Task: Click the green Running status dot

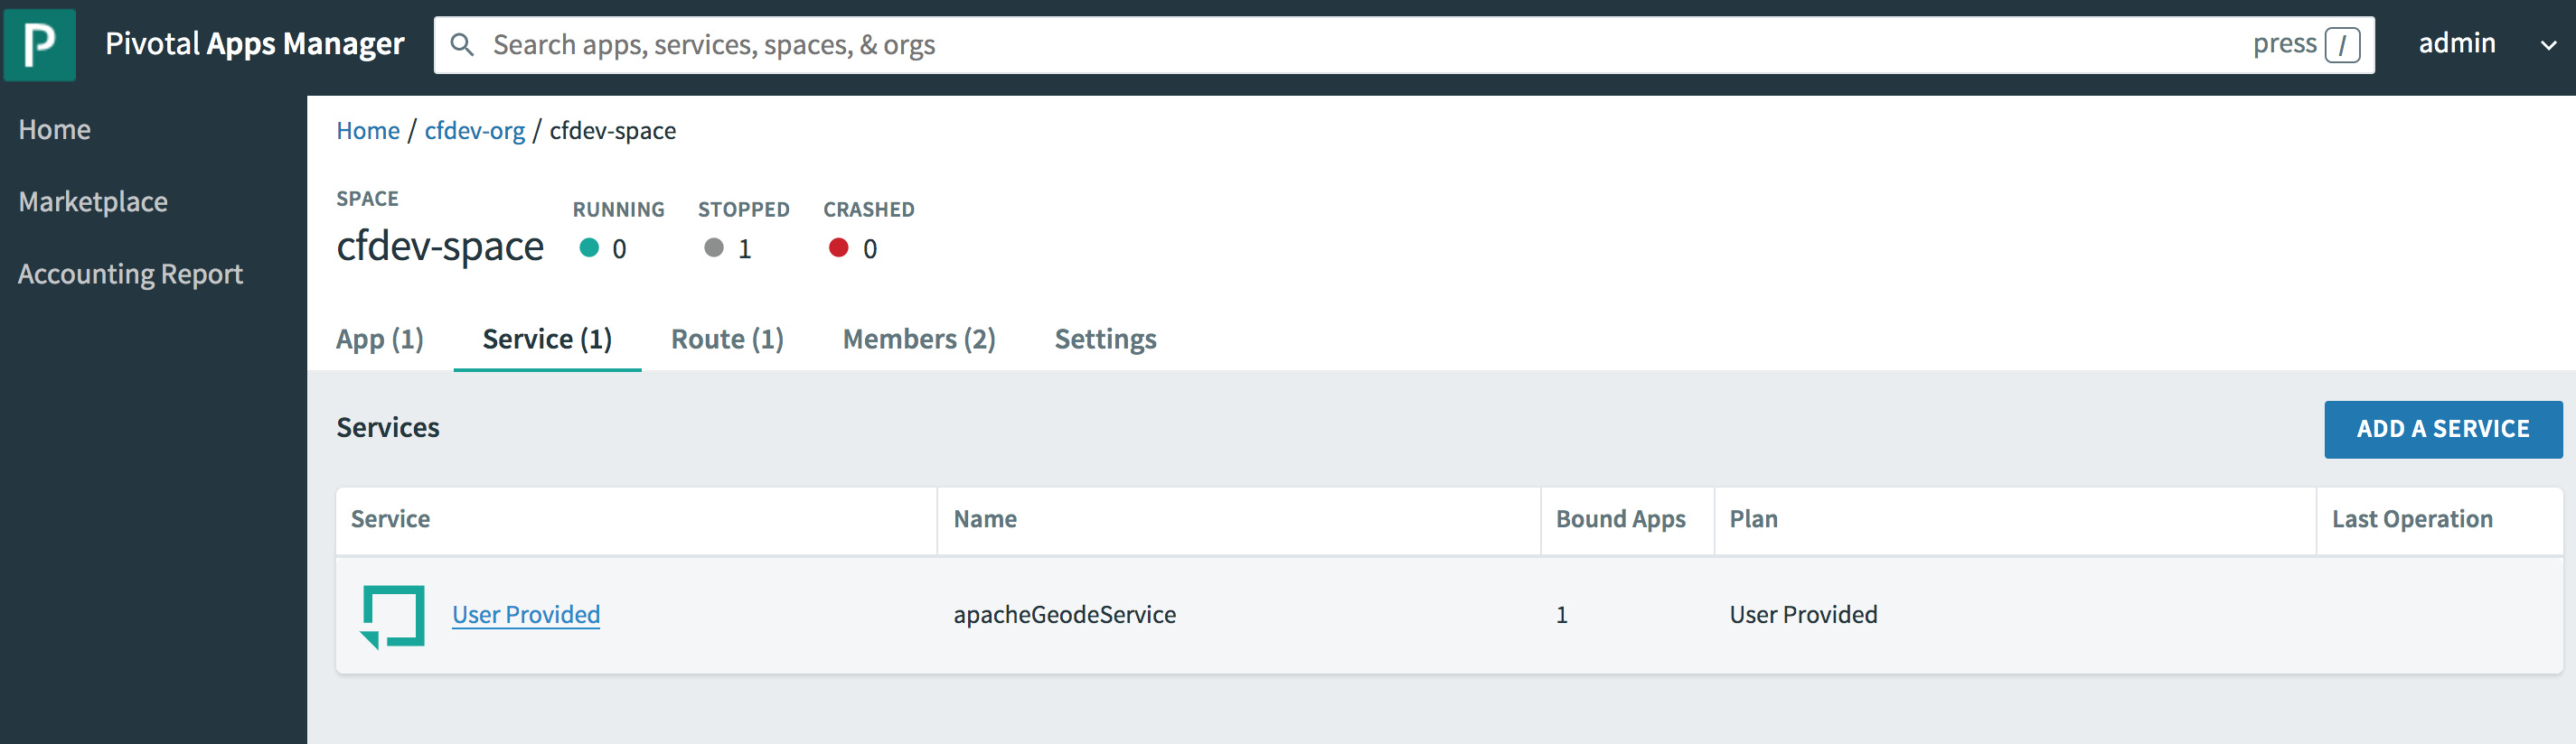Action: (589, 247)
